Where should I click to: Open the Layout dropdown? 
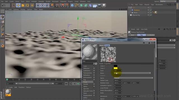coord(168,1)
